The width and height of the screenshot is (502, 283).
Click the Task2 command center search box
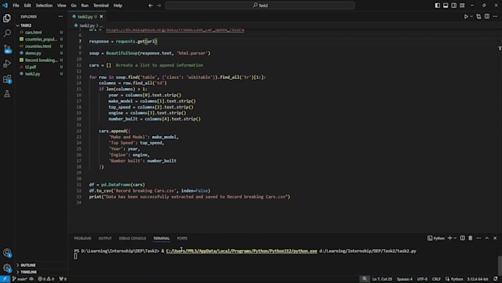(260, 5)
